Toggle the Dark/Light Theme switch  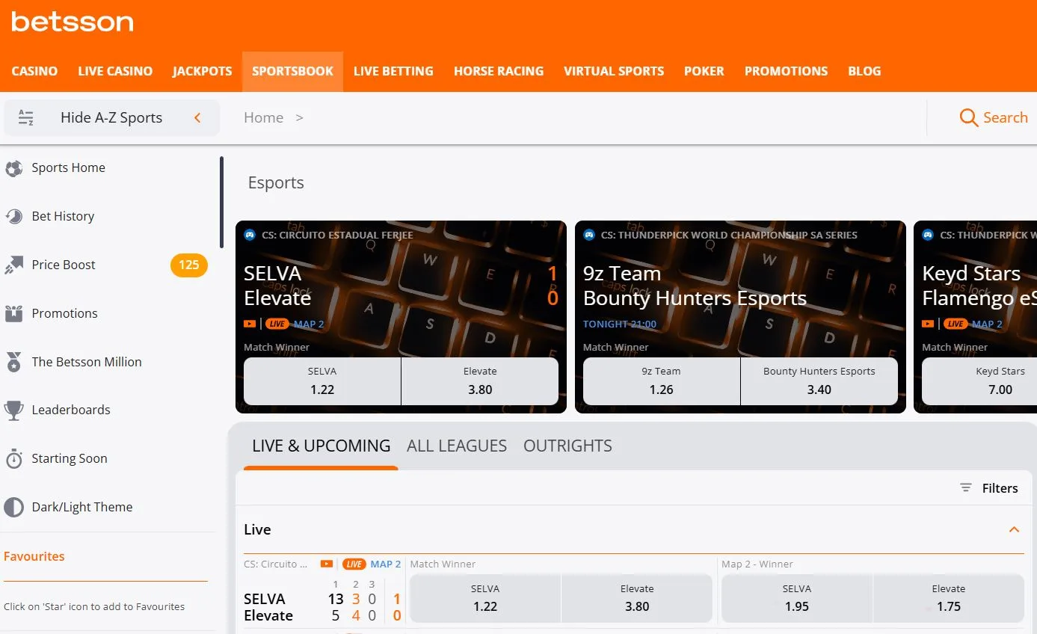[13, 508]
